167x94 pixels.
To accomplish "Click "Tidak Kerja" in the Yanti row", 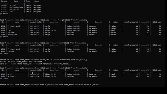I will point(50,30).
